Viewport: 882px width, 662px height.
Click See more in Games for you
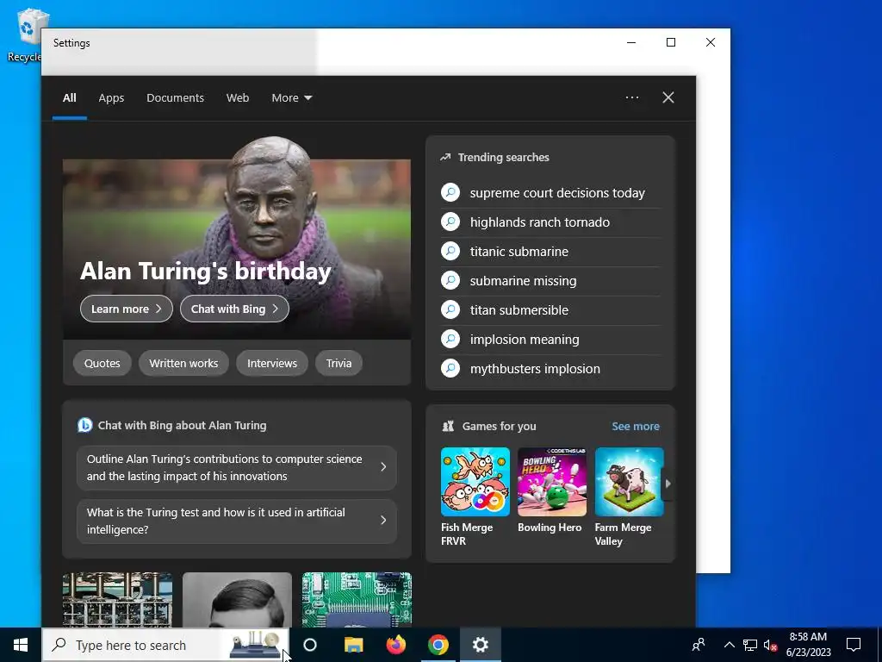(636, 426)
